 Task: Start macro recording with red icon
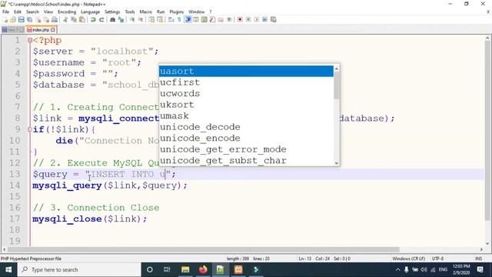pos(240,20)
